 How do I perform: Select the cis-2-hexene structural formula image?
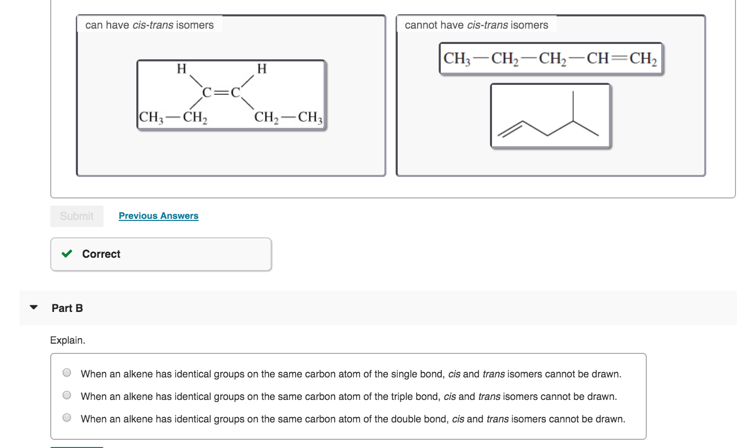click(230, 95)
